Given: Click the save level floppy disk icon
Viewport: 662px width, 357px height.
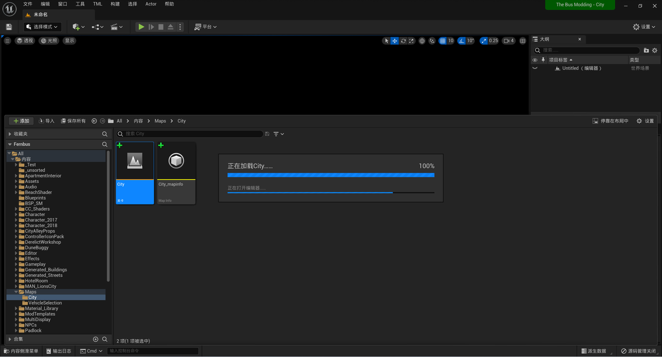Looking at the screenshot, I should 9,27.
